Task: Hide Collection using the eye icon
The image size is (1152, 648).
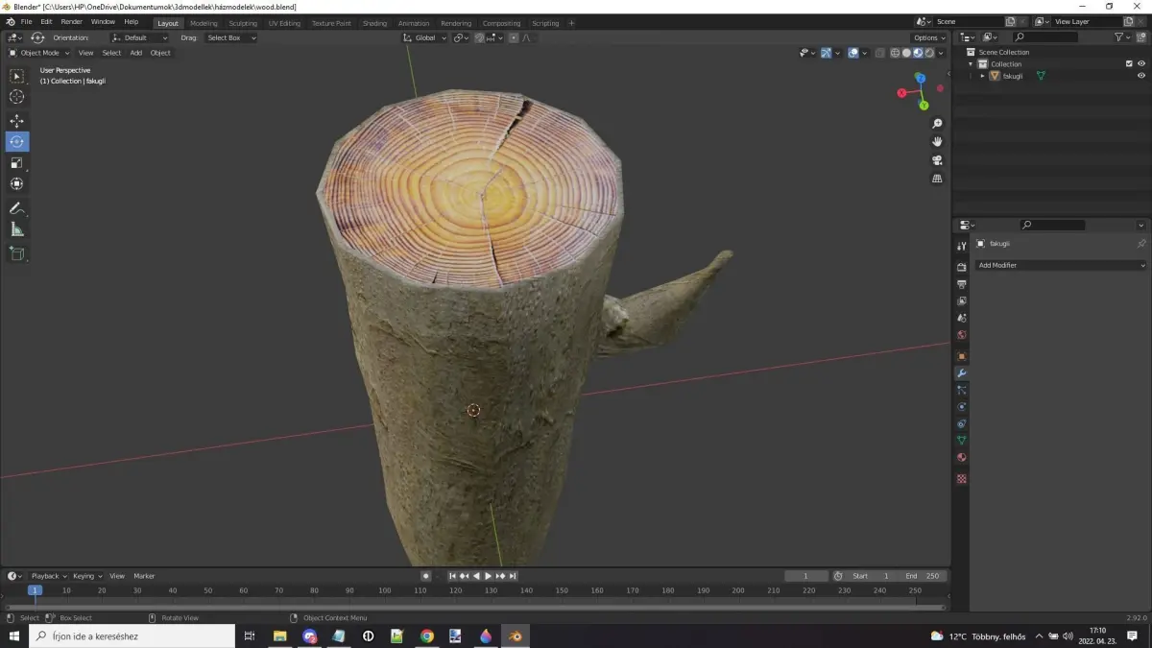Action: [1141, 64]
